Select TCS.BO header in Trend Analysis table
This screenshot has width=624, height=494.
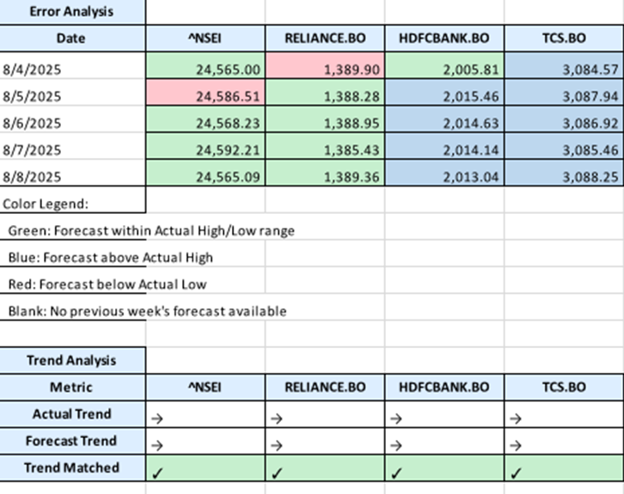(564, 387)
